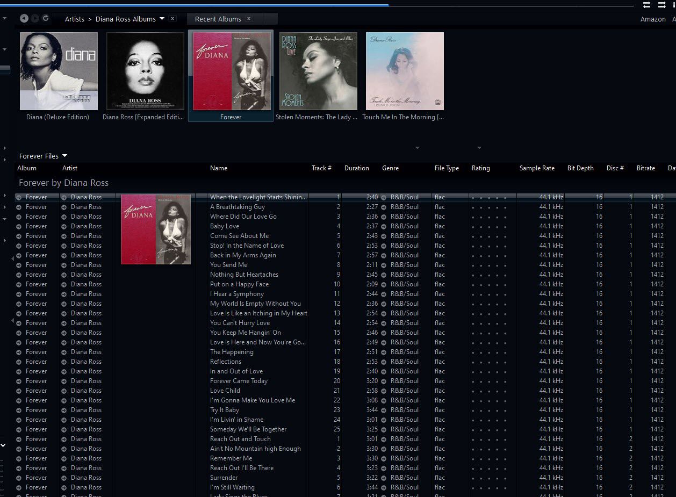Open the Diana Ross Albums dropdown arrow
Screen dimensions: 676x497
[x=162, y=19]
